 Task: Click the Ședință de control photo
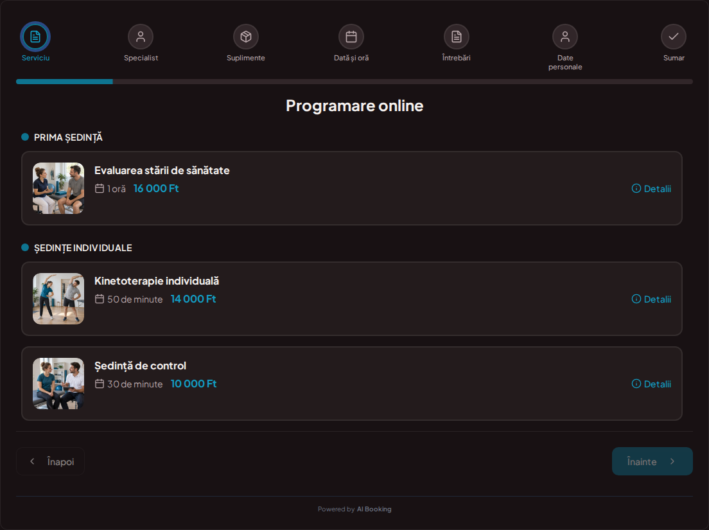[58, 384]
